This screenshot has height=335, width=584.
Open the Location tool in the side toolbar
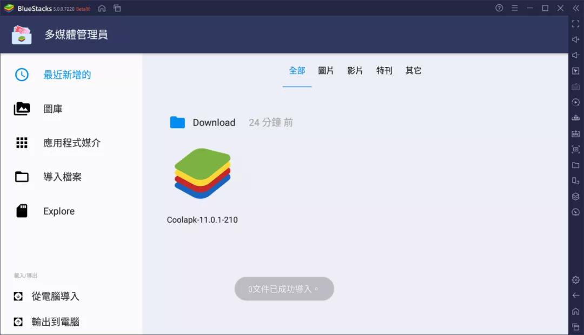(x=575, y=211)
